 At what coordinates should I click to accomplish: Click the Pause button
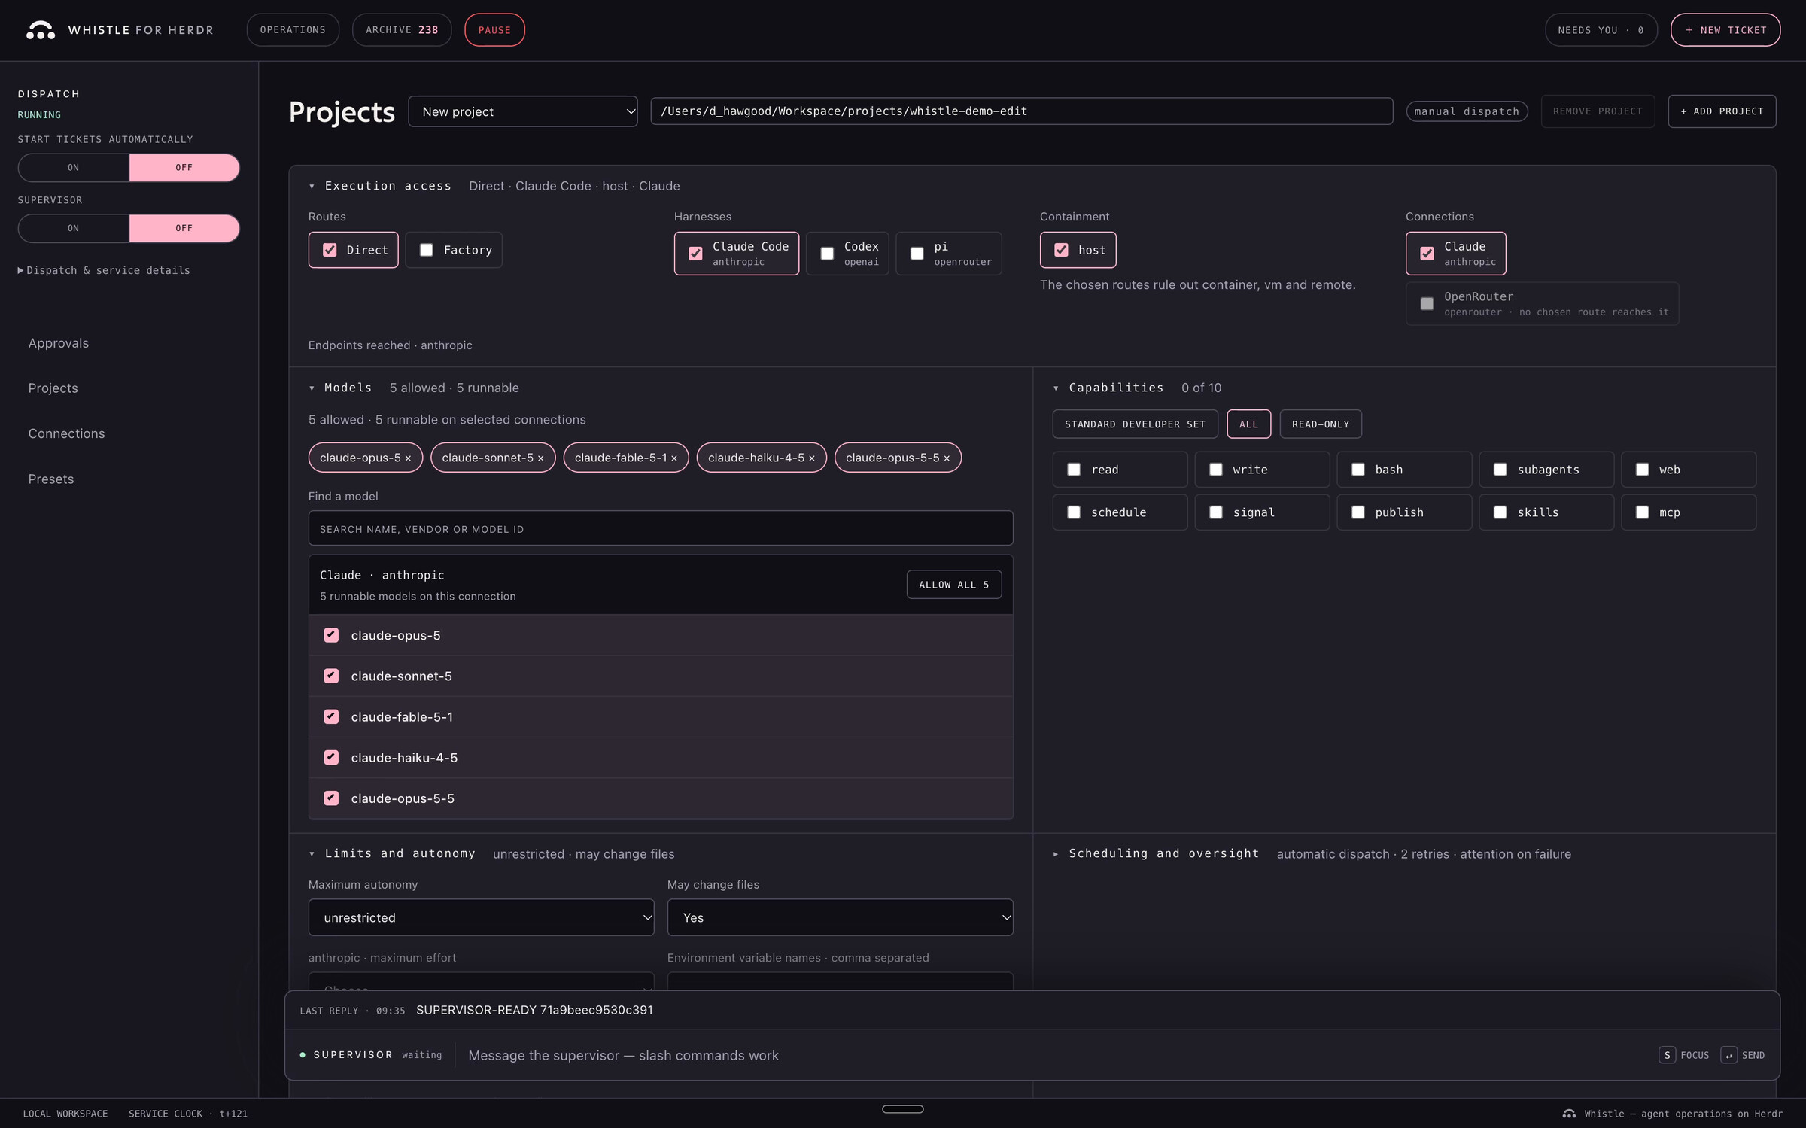point(494,30)
